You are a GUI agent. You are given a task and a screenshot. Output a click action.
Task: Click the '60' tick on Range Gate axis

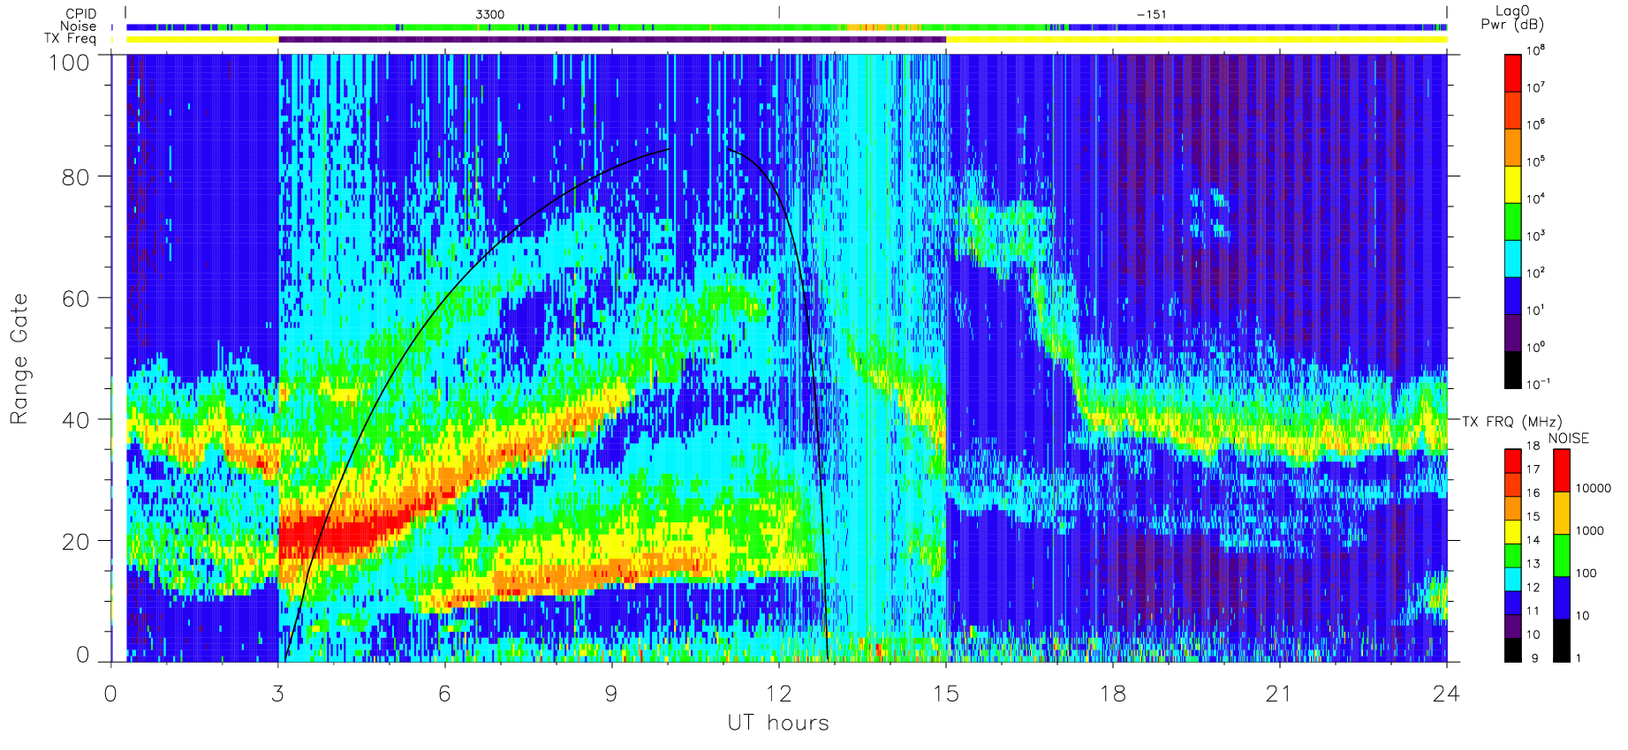75,298
